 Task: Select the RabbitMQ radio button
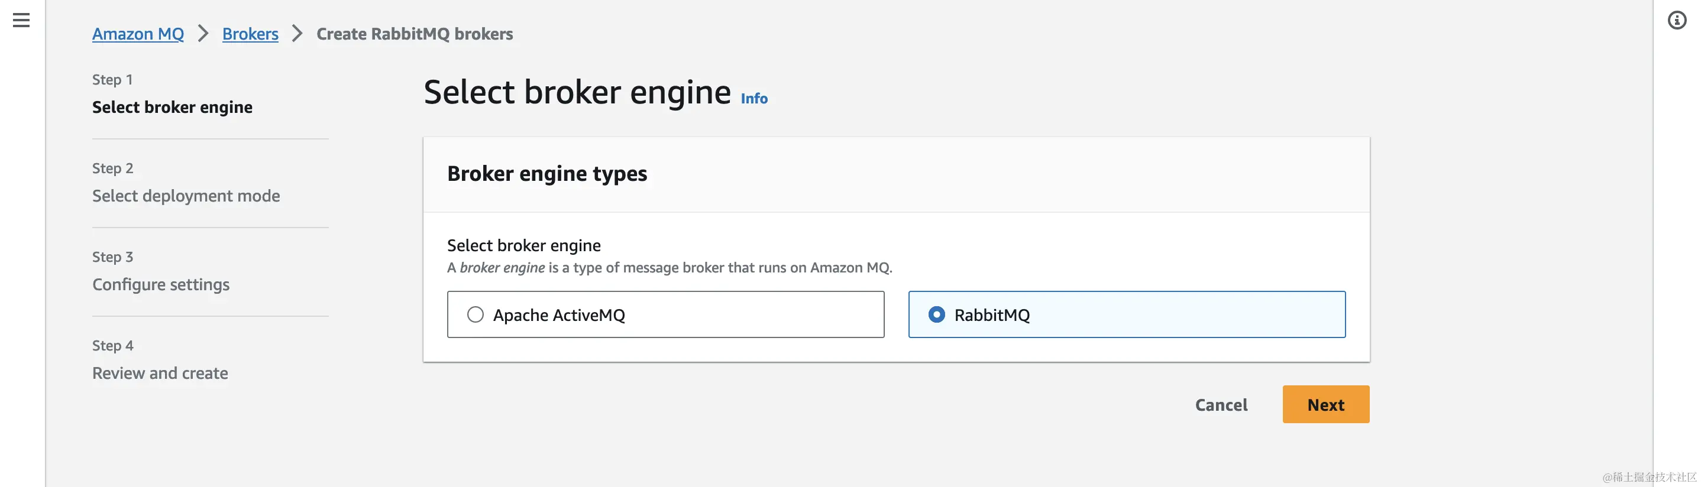[x=936, y=315]
